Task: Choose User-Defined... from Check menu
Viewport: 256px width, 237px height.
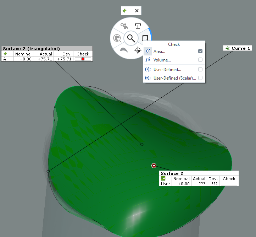Action: click(x=174, y=70)
